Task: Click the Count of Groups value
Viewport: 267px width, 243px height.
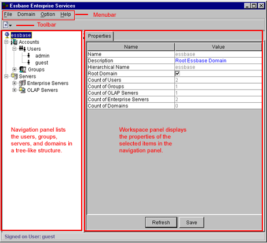Action: coord(218,87)
